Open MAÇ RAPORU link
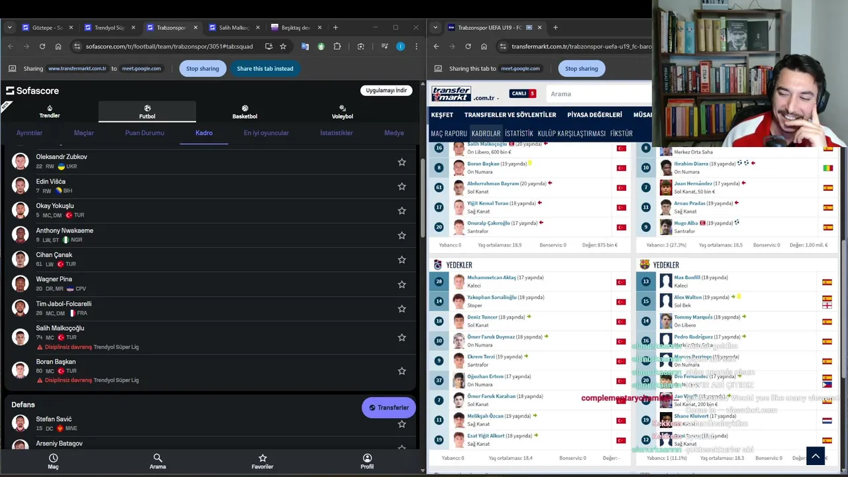The height and width of the screenshot is (477, 848). coord(449,133)
